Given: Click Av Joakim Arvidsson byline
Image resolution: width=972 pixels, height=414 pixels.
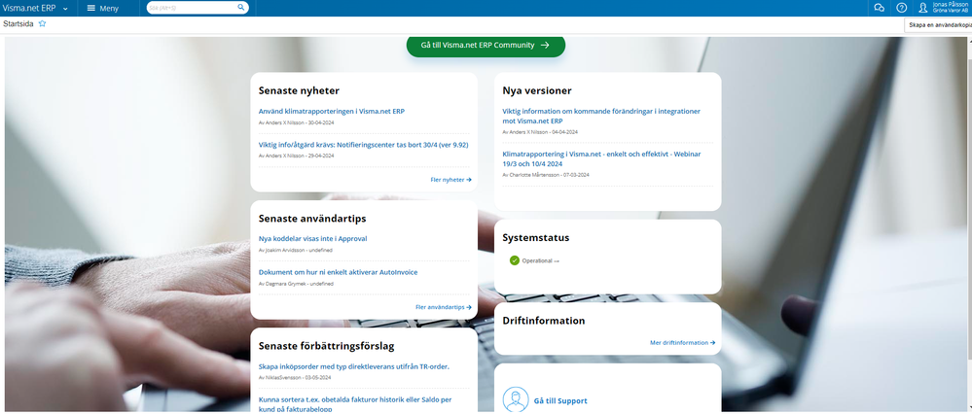Looking at the screenshot, I should (x=296, y=250).
